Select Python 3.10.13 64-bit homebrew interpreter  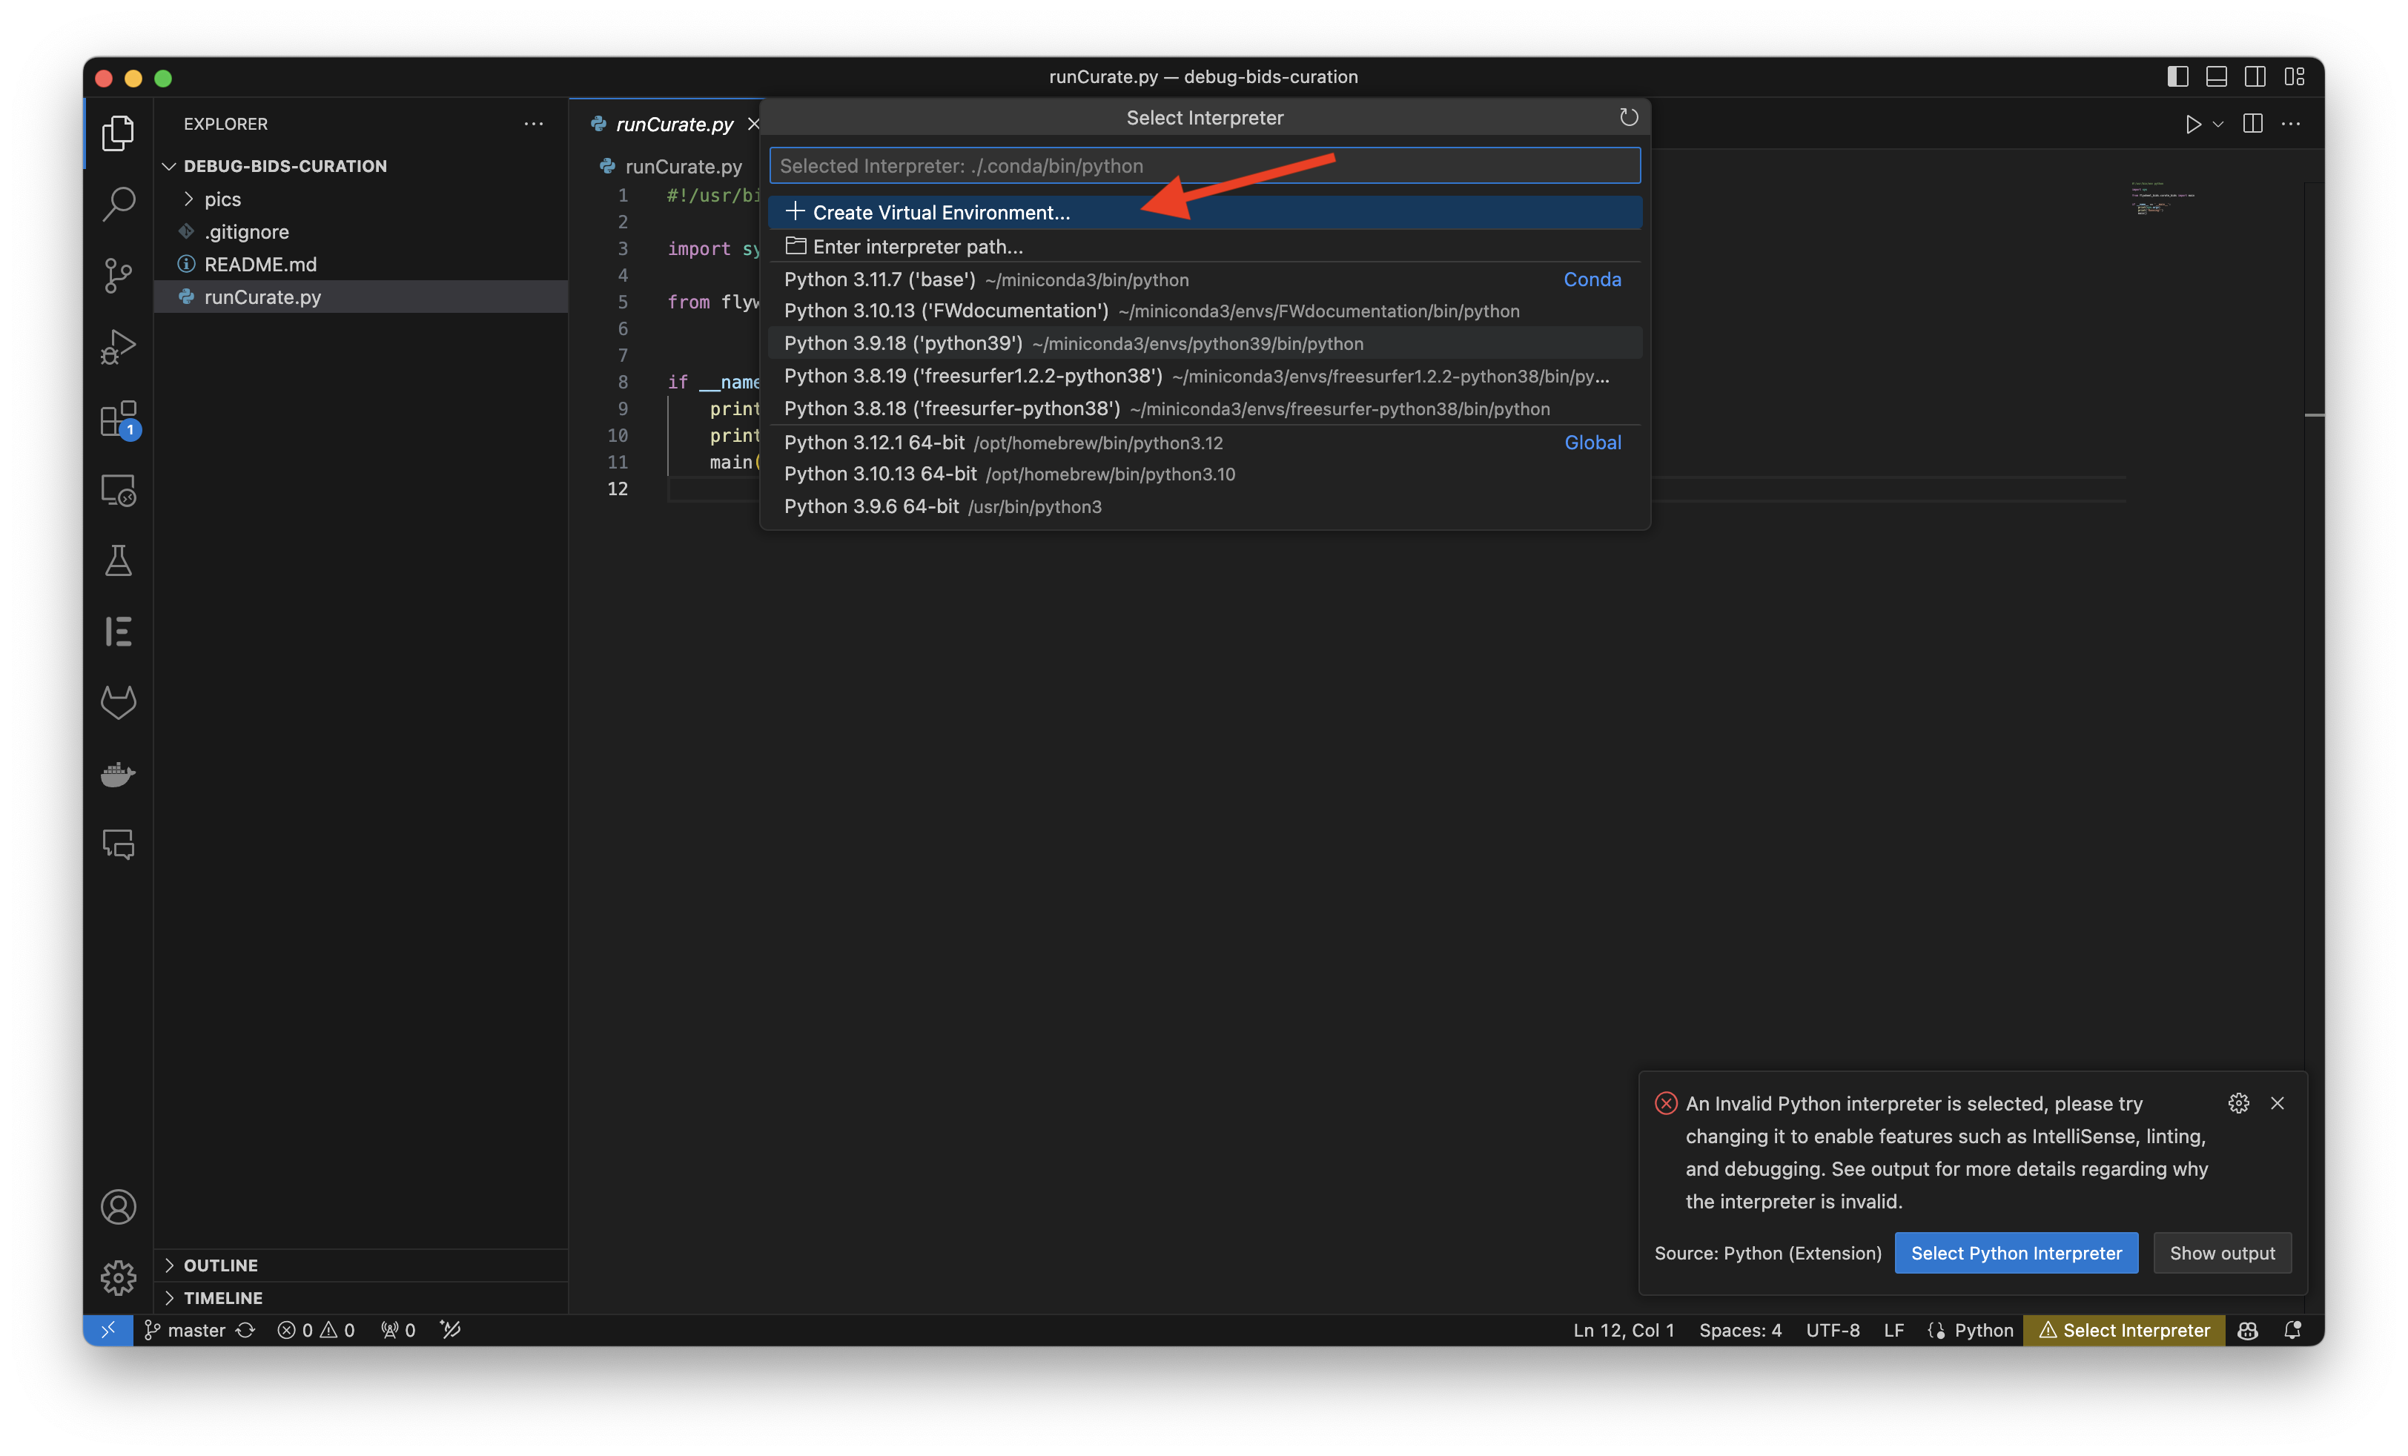[1205, 474]
